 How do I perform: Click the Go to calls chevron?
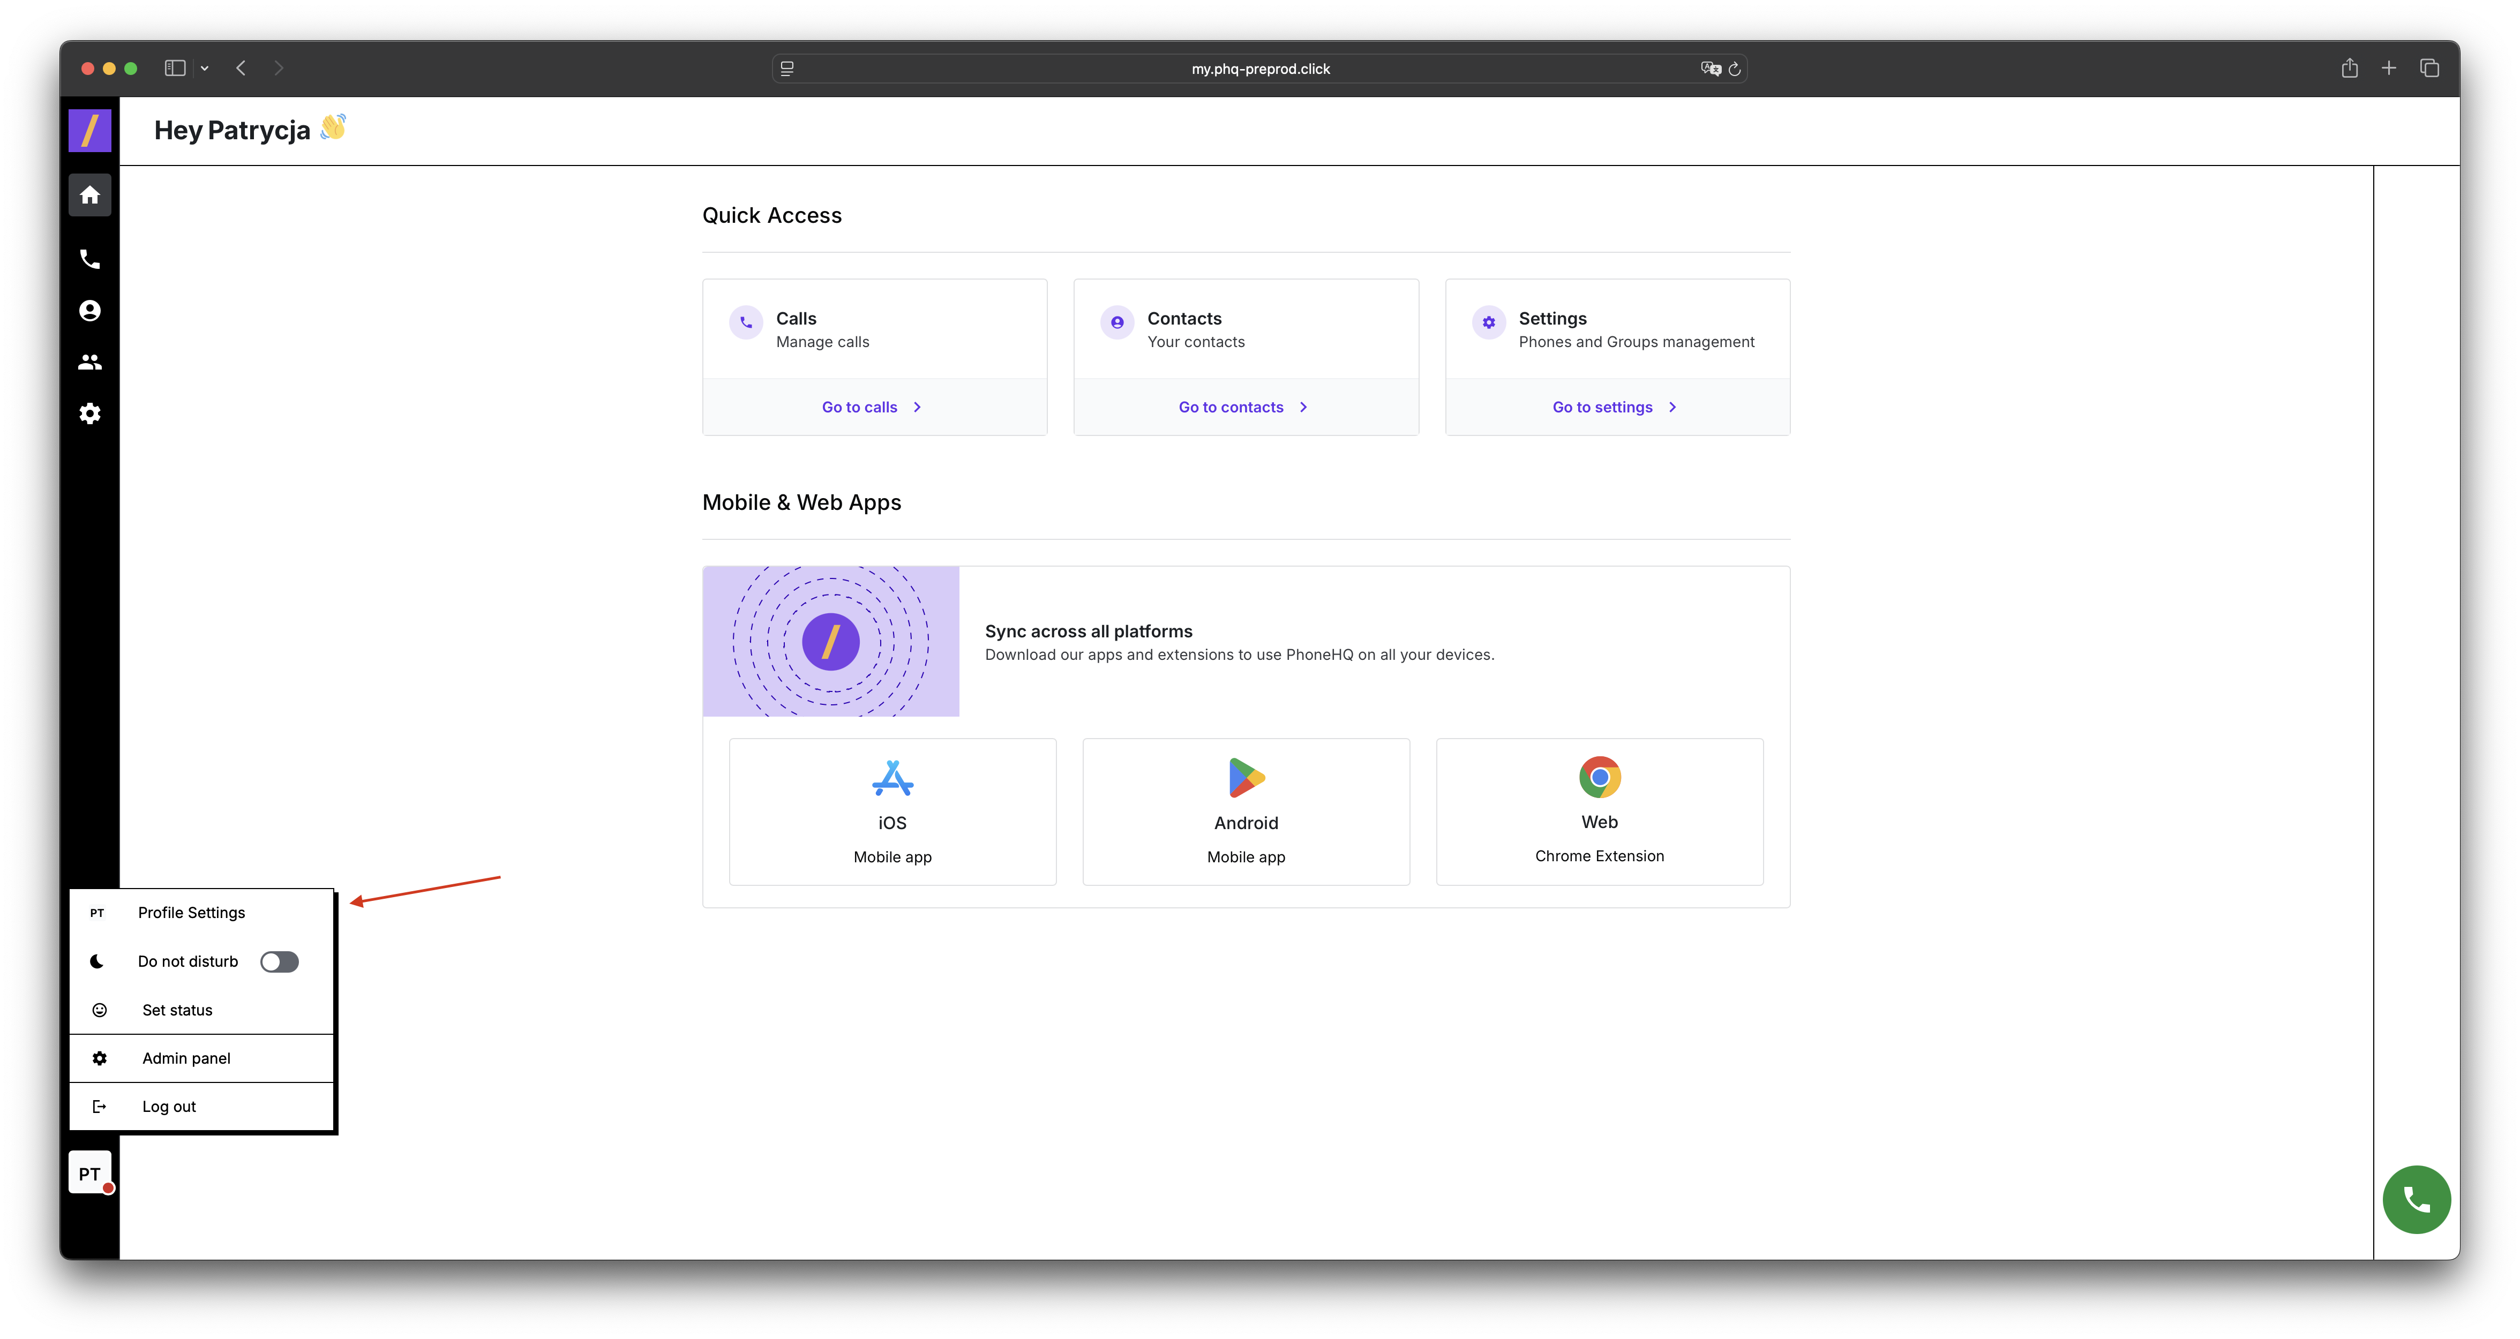(917, 407)
